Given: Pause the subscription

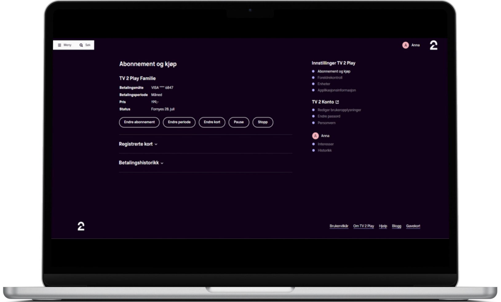Looking at the screenshot, I should (x=239, y=122).
